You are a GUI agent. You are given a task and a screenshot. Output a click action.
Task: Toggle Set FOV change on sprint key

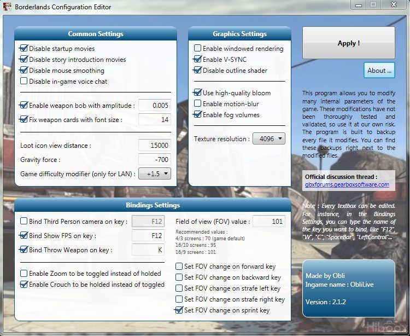pyautogui.click(x=179, y=310)
